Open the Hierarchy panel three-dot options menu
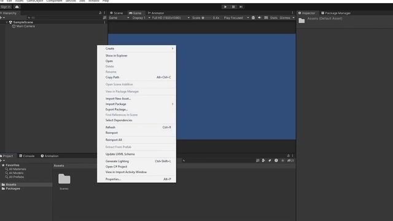Image resolution: width=393 pixels, height=221 pixels. coord(104,13)
